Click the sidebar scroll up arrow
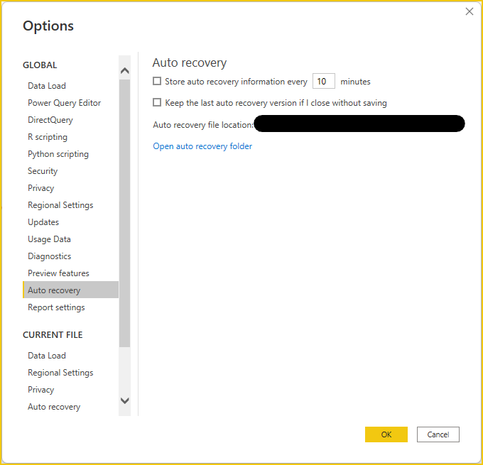Image resolution: width=483 pixels, height=465 pixels. coord(125,71)
